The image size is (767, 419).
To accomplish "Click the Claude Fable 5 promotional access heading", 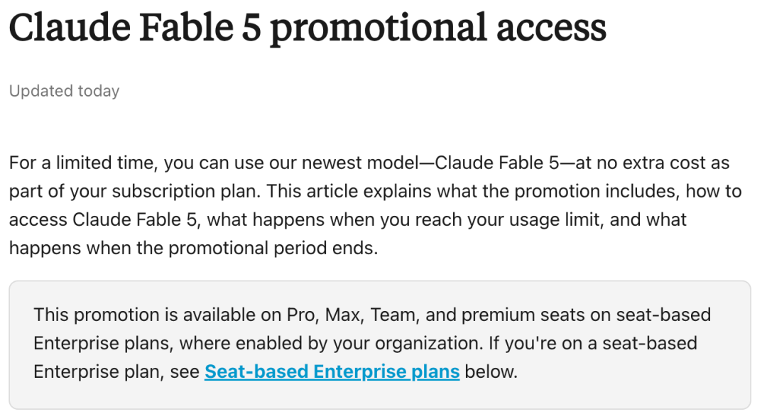I will click(x=308, y=28).
